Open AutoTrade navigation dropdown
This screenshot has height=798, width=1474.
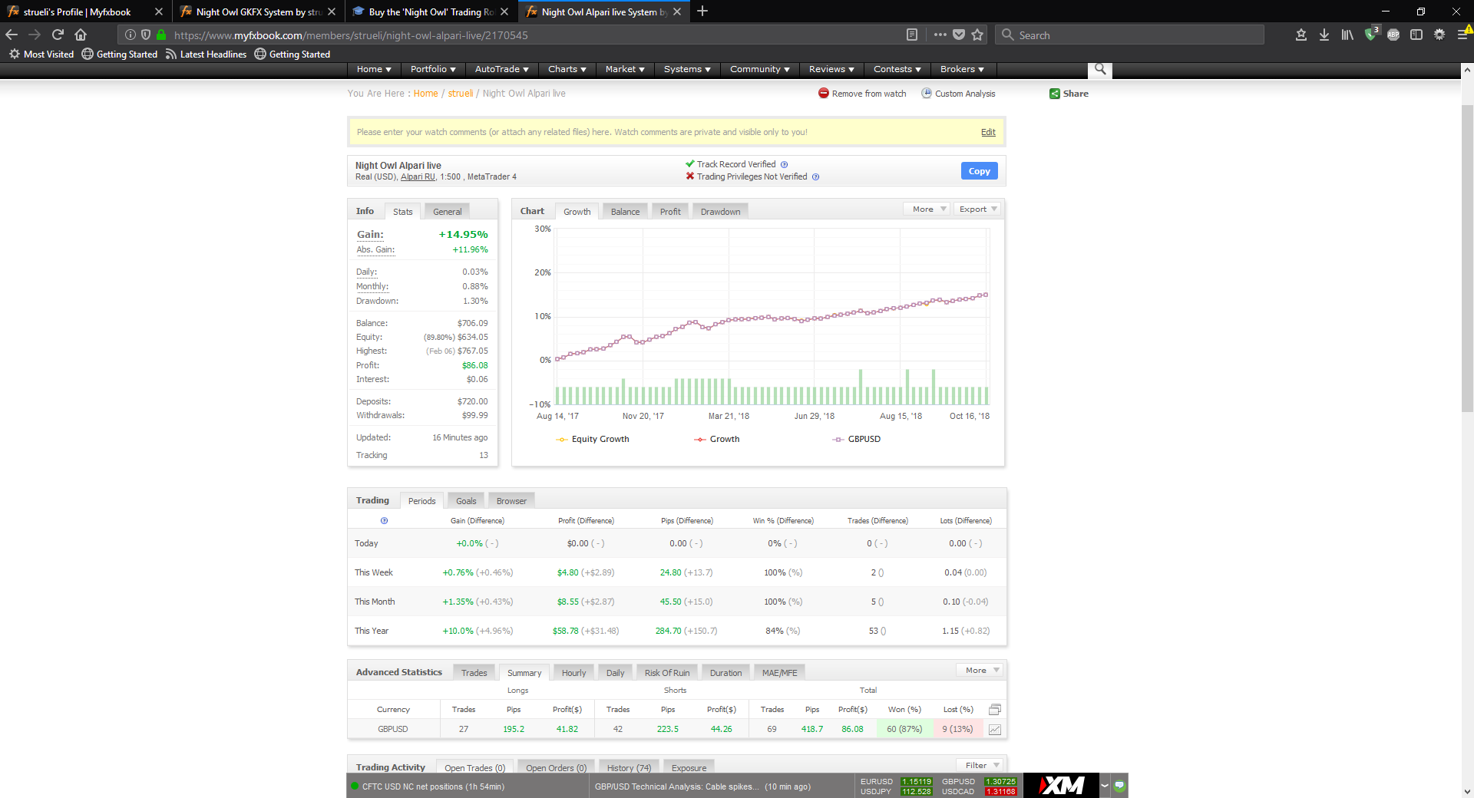[502, 69]
